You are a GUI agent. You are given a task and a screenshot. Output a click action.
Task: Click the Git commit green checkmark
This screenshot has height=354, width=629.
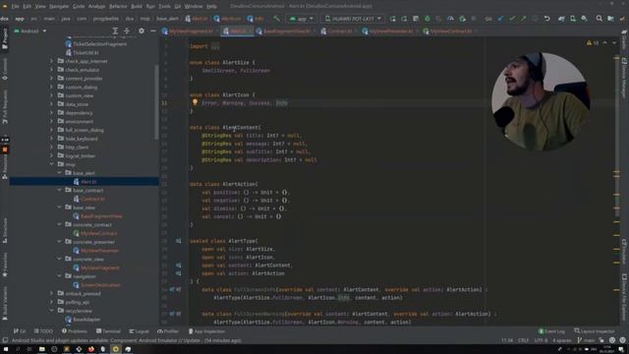[512, 19]
